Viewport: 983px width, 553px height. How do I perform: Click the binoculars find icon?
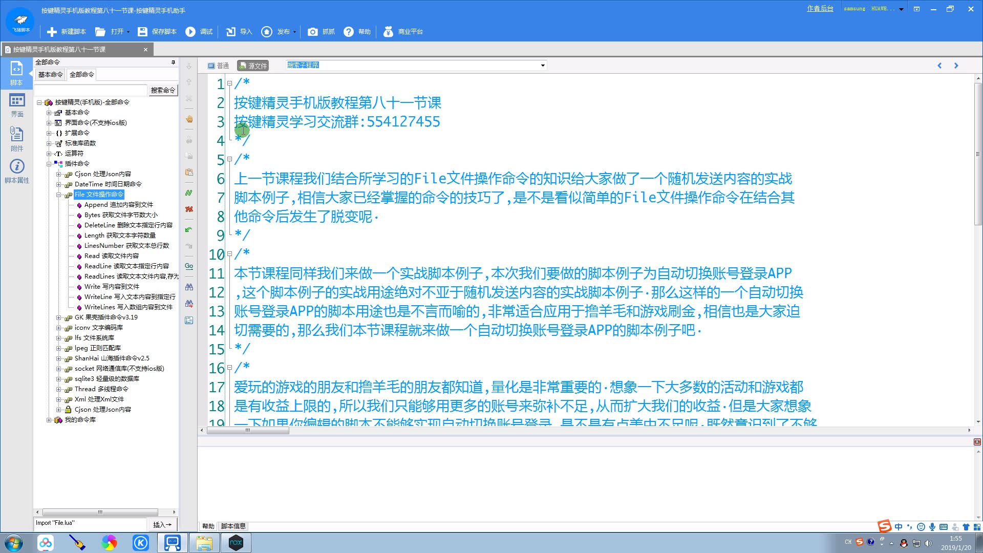(x=189, y=287)
